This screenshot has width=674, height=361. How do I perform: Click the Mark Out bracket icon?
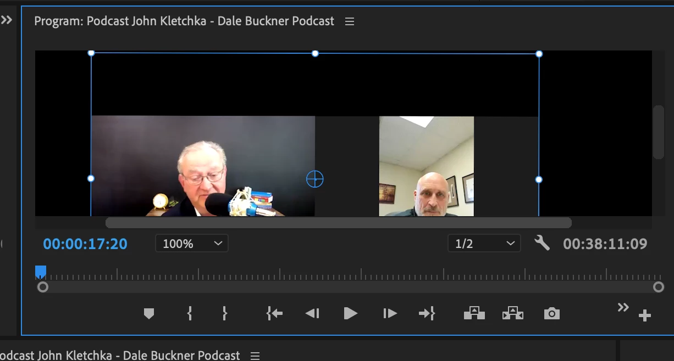point(224,313)
